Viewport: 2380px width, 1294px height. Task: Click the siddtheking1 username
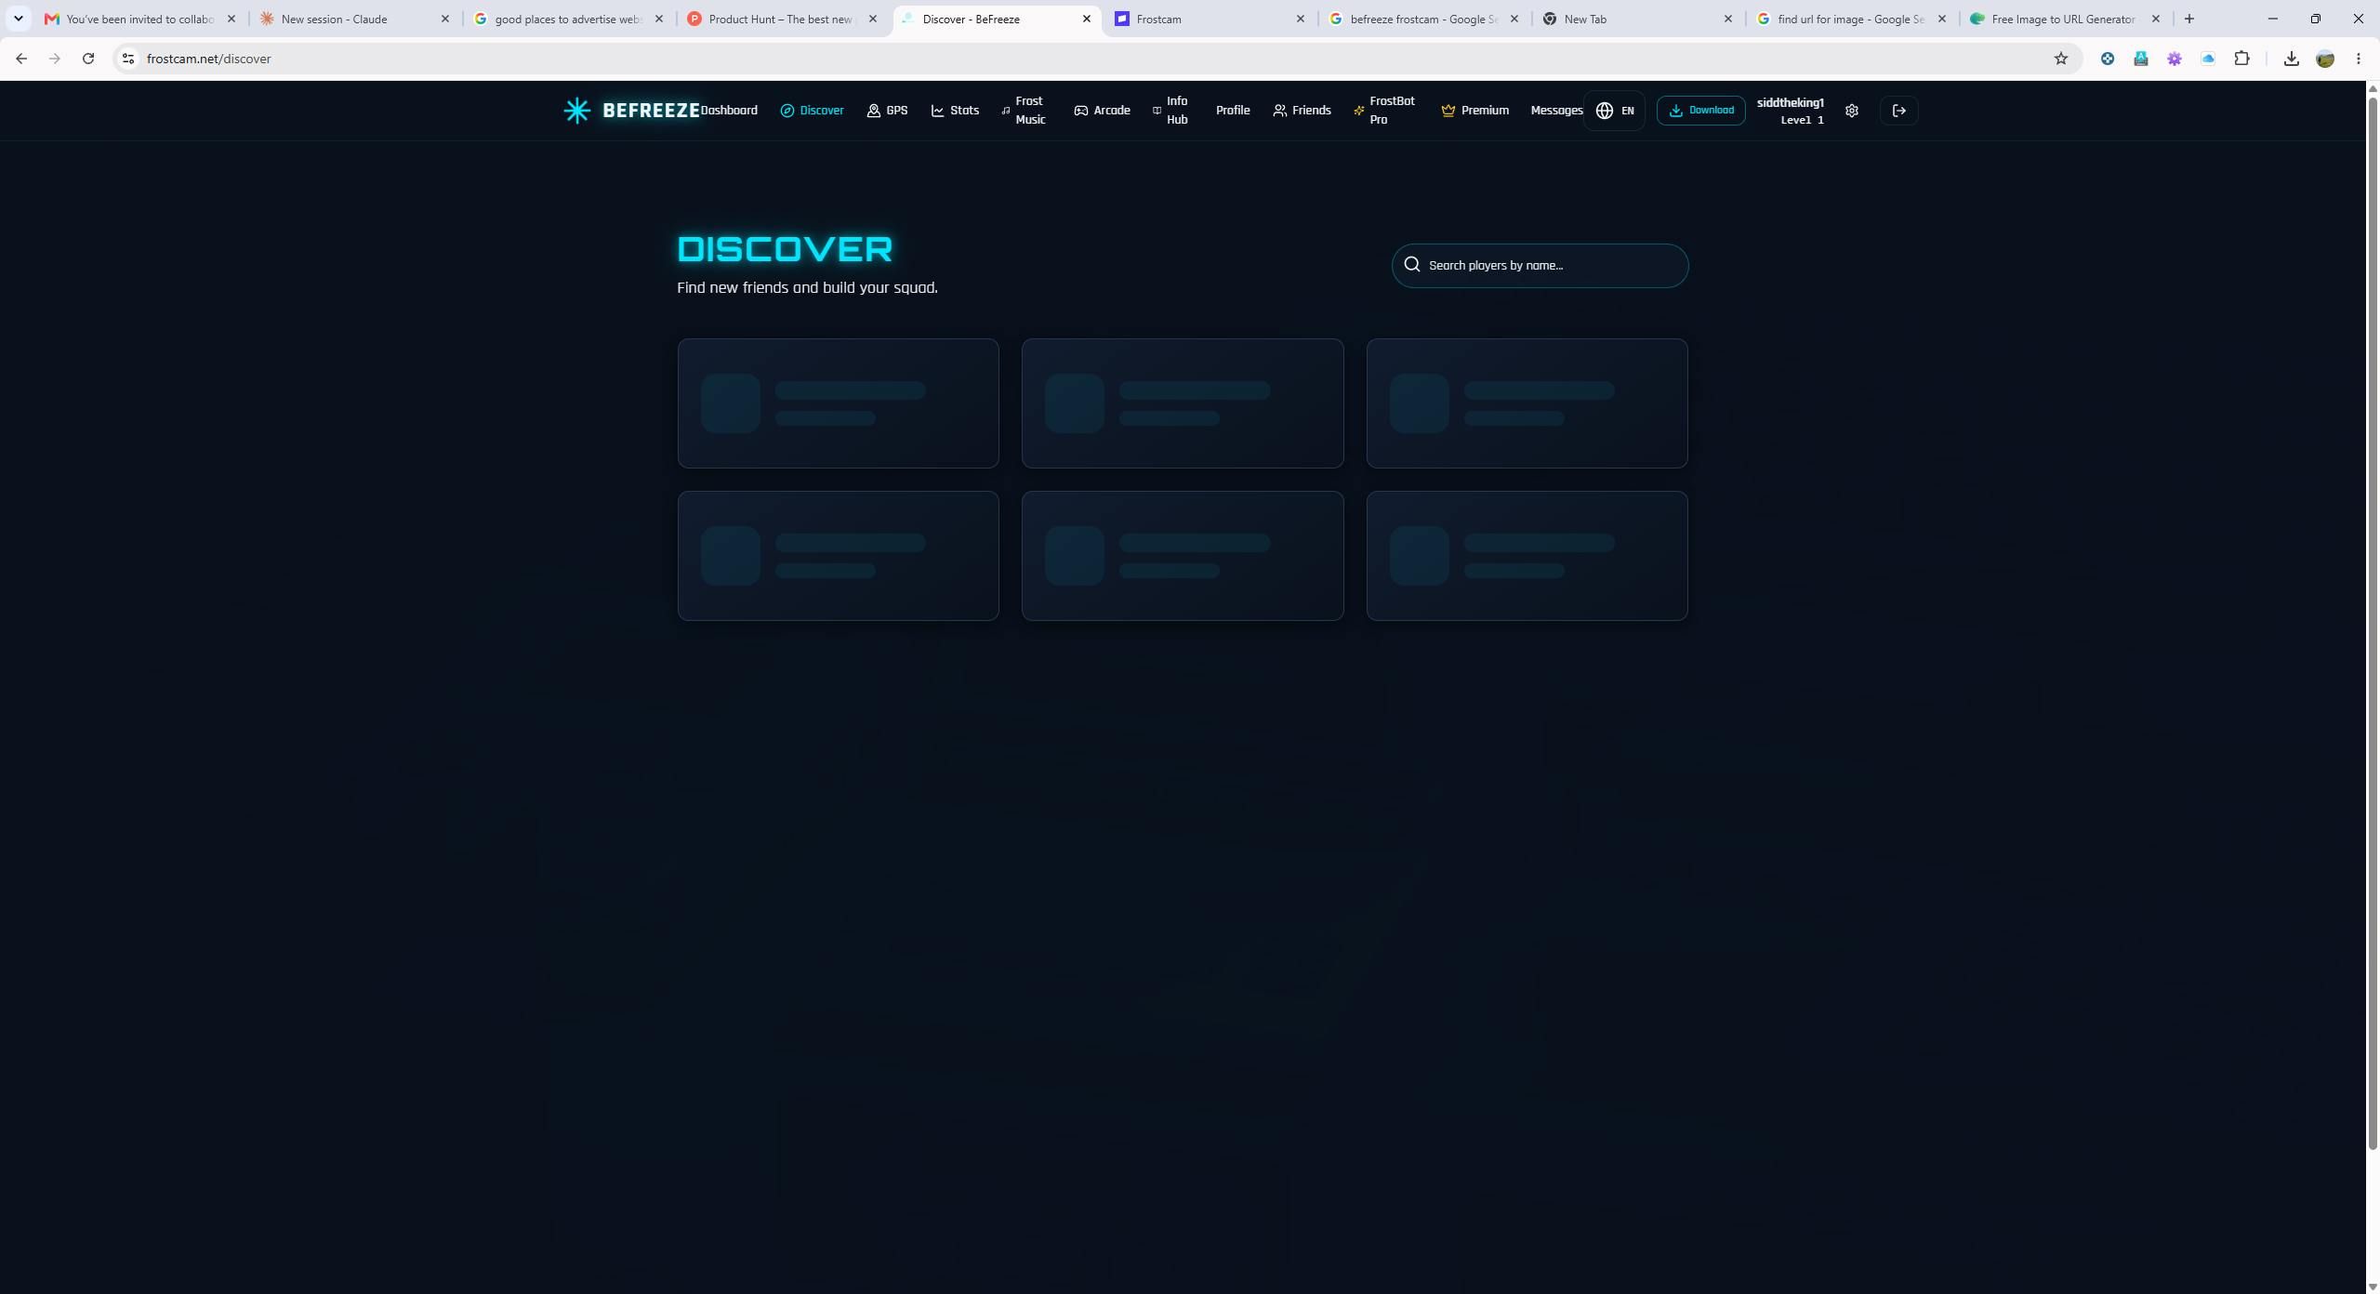(x=1790, y=103)
